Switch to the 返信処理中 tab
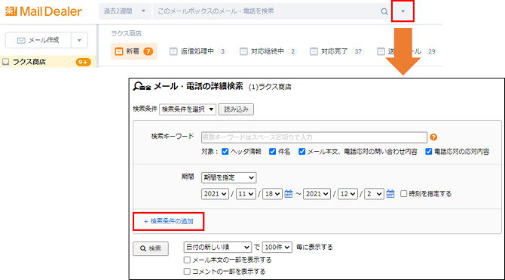Viewport: 505px width, 280px height. [x=198, y=51]
